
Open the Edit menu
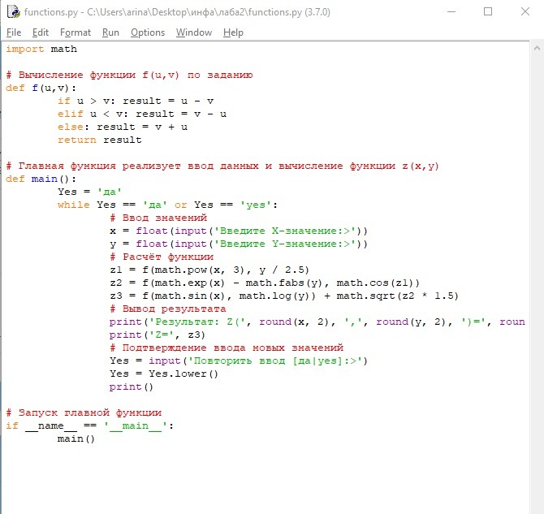click(41, 32)
